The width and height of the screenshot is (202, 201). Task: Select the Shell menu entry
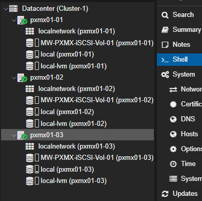coord(179,60)
